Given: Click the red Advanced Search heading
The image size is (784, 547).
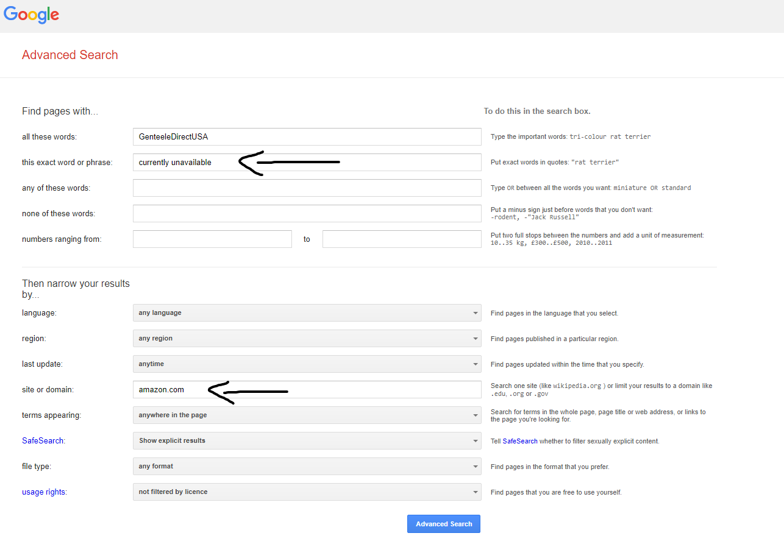Looking at the screenshot, I should (70, 55).
